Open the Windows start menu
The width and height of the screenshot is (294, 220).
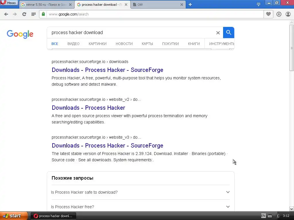pyautogui.click(x=14, y=216)
